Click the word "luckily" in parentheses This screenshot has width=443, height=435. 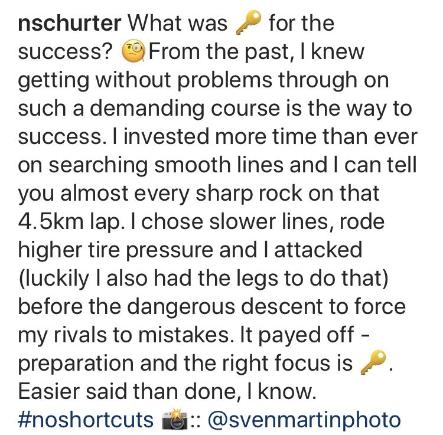pos(58,279)
